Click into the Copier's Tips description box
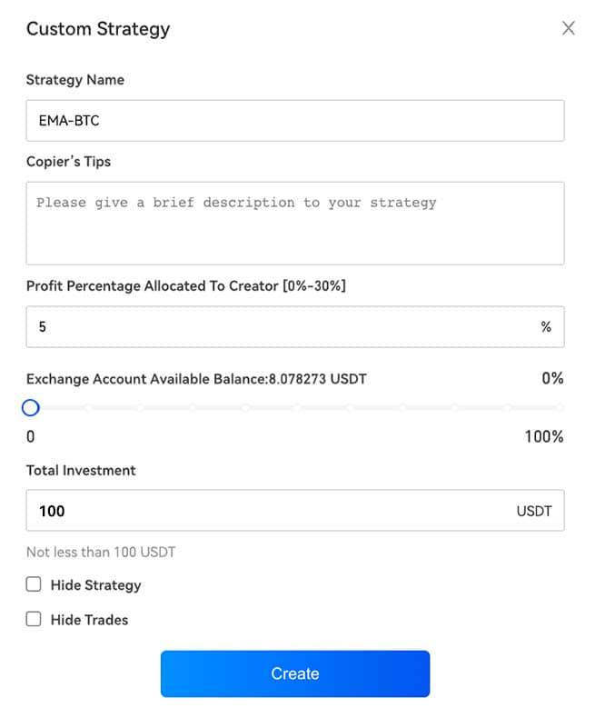Screen dimensions: 595x718 point(294,223)
